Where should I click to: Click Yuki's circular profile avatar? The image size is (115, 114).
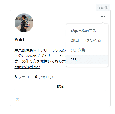coord(24,23)
